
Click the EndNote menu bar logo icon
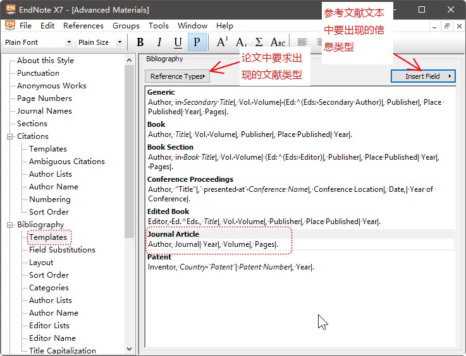[x=10, y=25]
